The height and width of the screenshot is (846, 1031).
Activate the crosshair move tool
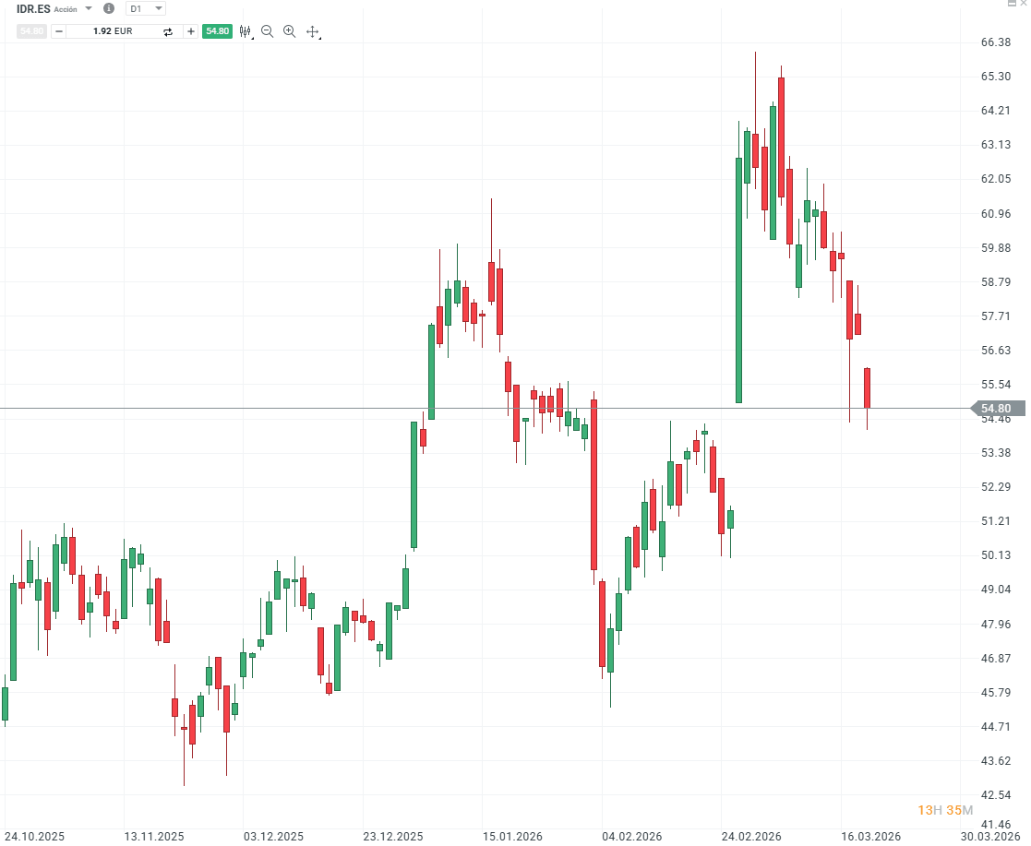point(312,31)
